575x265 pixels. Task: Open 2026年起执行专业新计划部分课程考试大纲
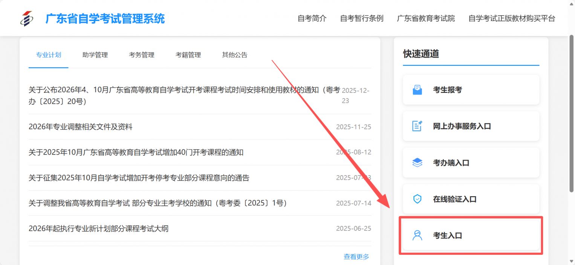pos(98,229)
